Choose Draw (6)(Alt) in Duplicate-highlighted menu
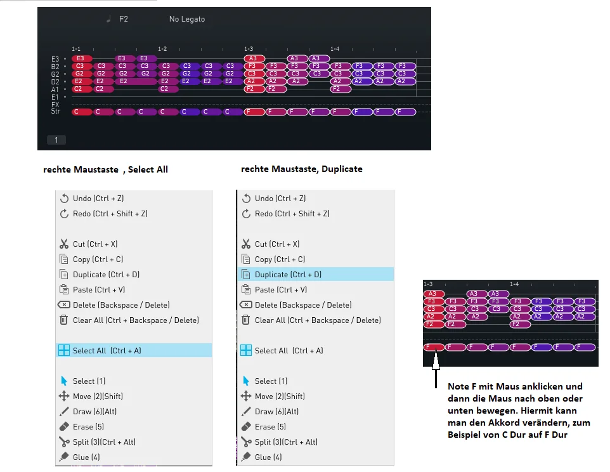The width and height of the screenshot is (610, 472). point(276,411)
